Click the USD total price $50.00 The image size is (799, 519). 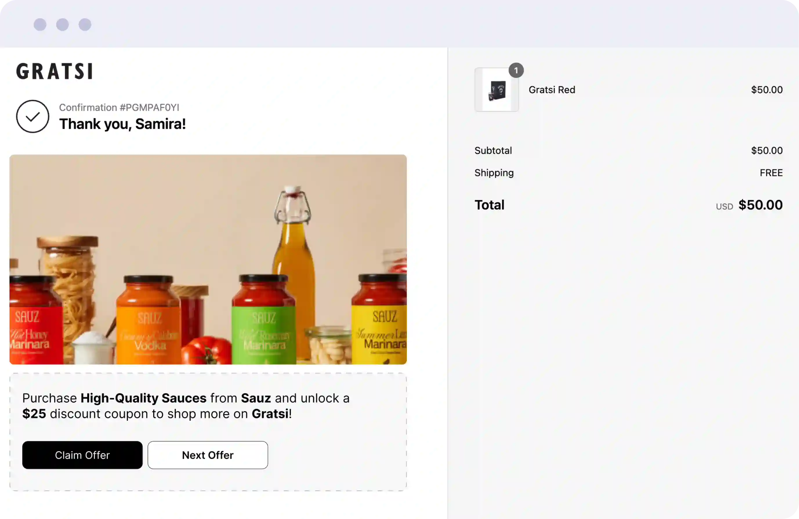[760, 205]
